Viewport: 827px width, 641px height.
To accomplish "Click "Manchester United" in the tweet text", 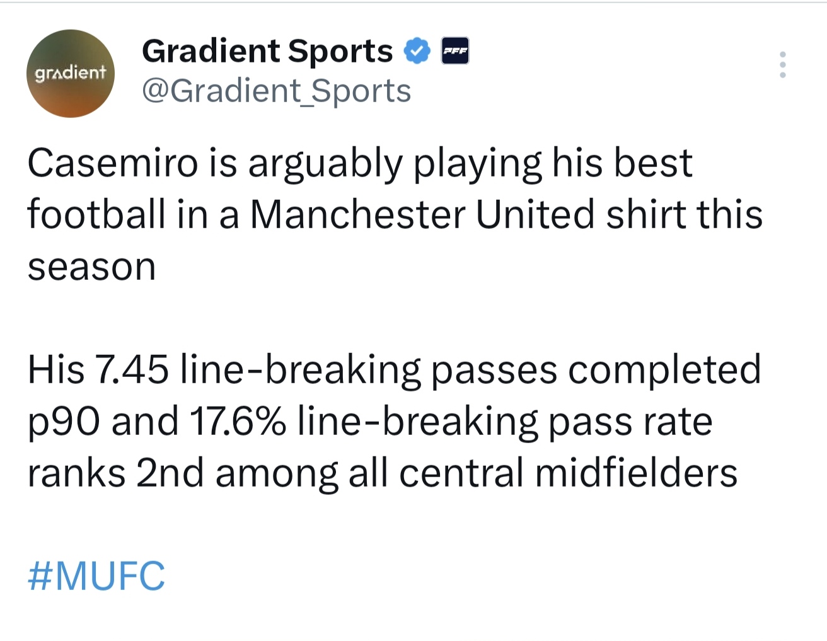I will click(422, 214).
